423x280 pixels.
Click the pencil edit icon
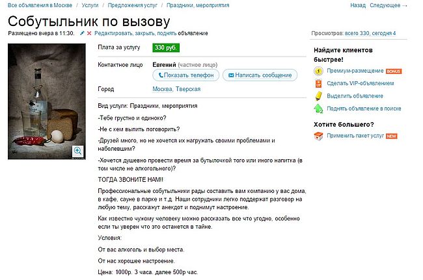[82, 32]
